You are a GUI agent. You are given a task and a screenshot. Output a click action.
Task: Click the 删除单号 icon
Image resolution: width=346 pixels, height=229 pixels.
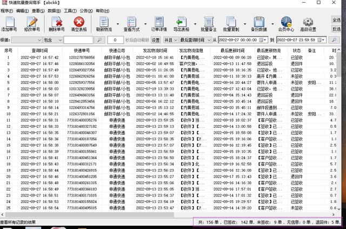56,23
